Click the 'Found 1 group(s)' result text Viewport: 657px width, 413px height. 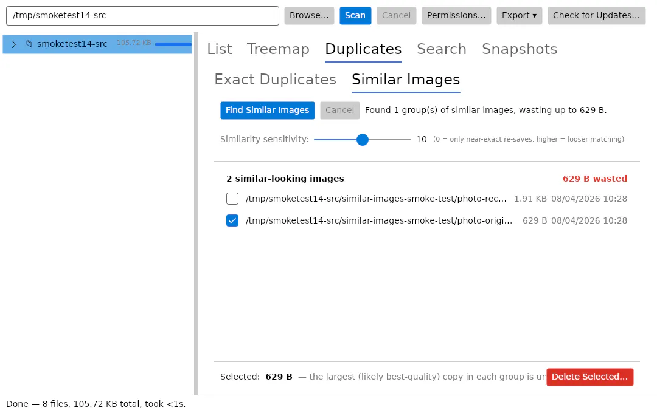486,111
